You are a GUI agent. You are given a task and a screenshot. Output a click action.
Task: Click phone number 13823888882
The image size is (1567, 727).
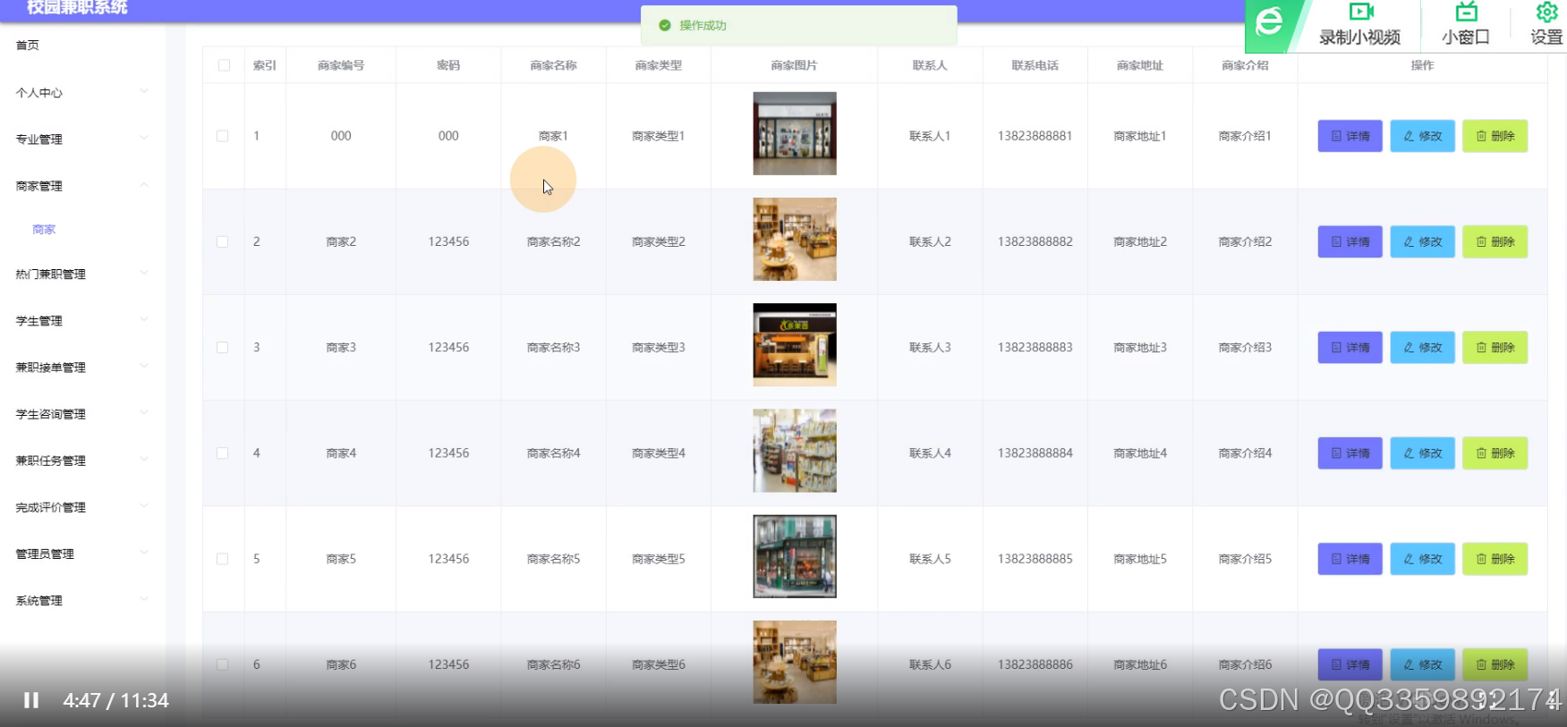[x=1035, y=241]
